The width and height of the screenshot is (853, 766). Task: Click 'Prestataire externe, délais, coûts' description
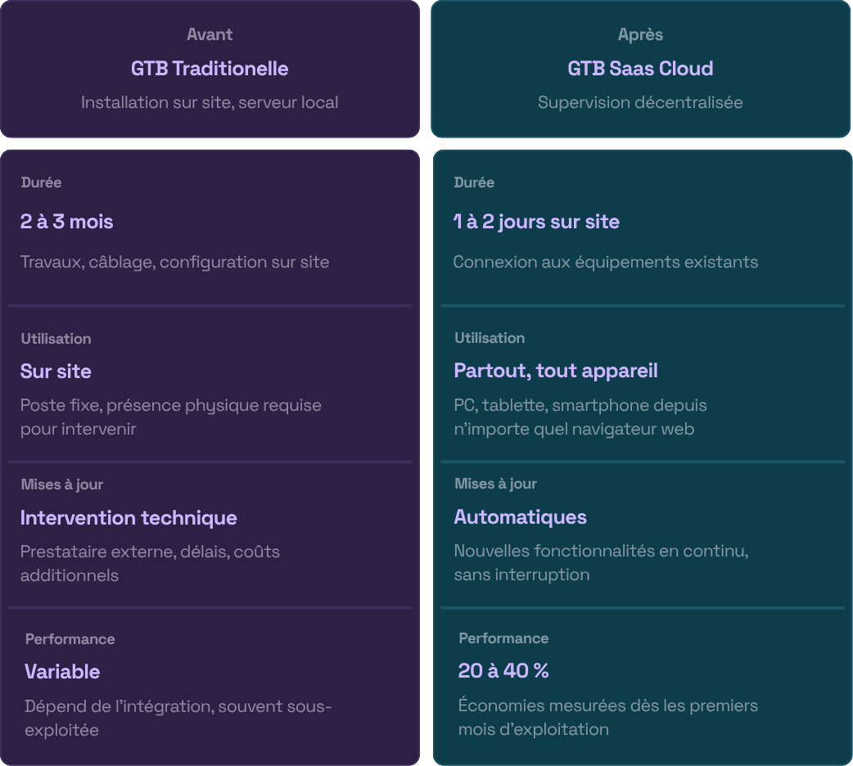(150, 552)
